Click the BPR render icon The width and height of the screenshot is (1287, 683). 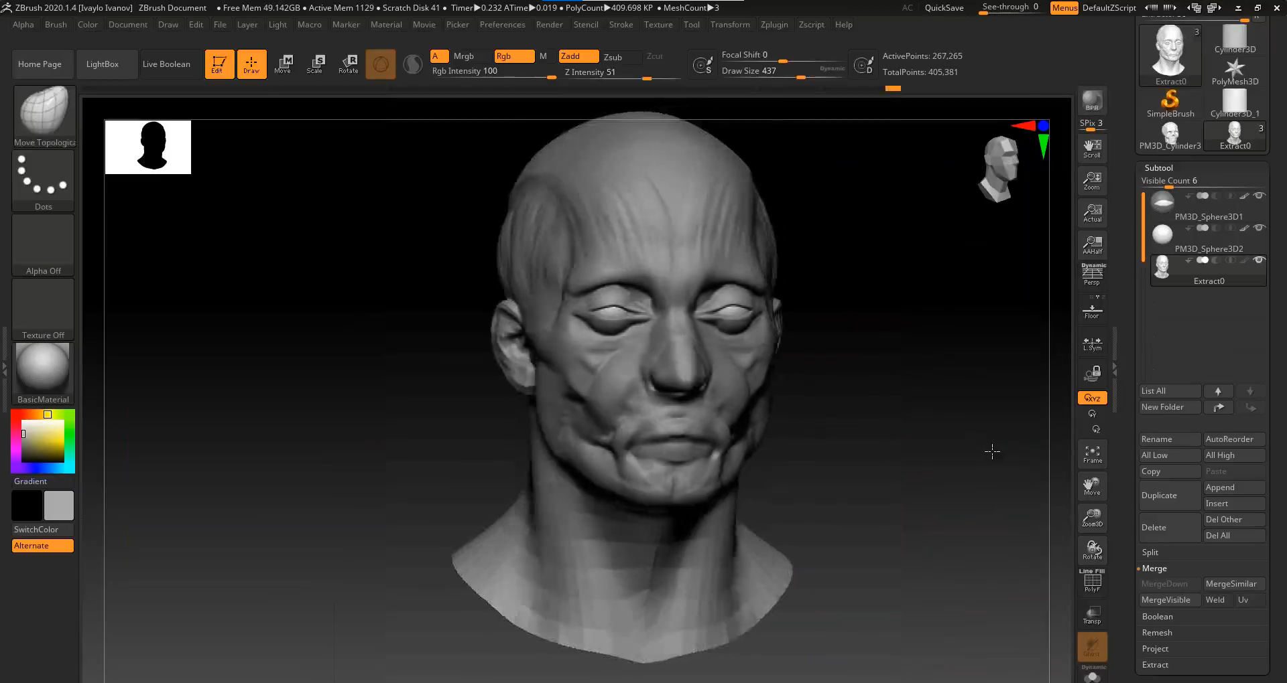pos(1092,100)
